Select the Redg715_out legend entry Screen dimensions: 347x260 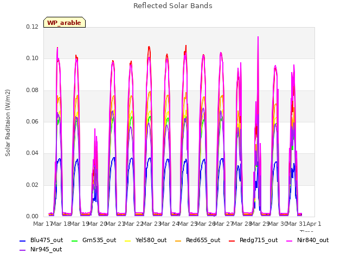tap(253, 240)
